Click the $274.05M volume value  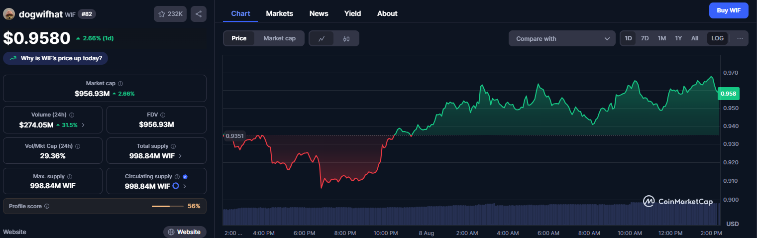pyautogui.click(x=36, y=125)
